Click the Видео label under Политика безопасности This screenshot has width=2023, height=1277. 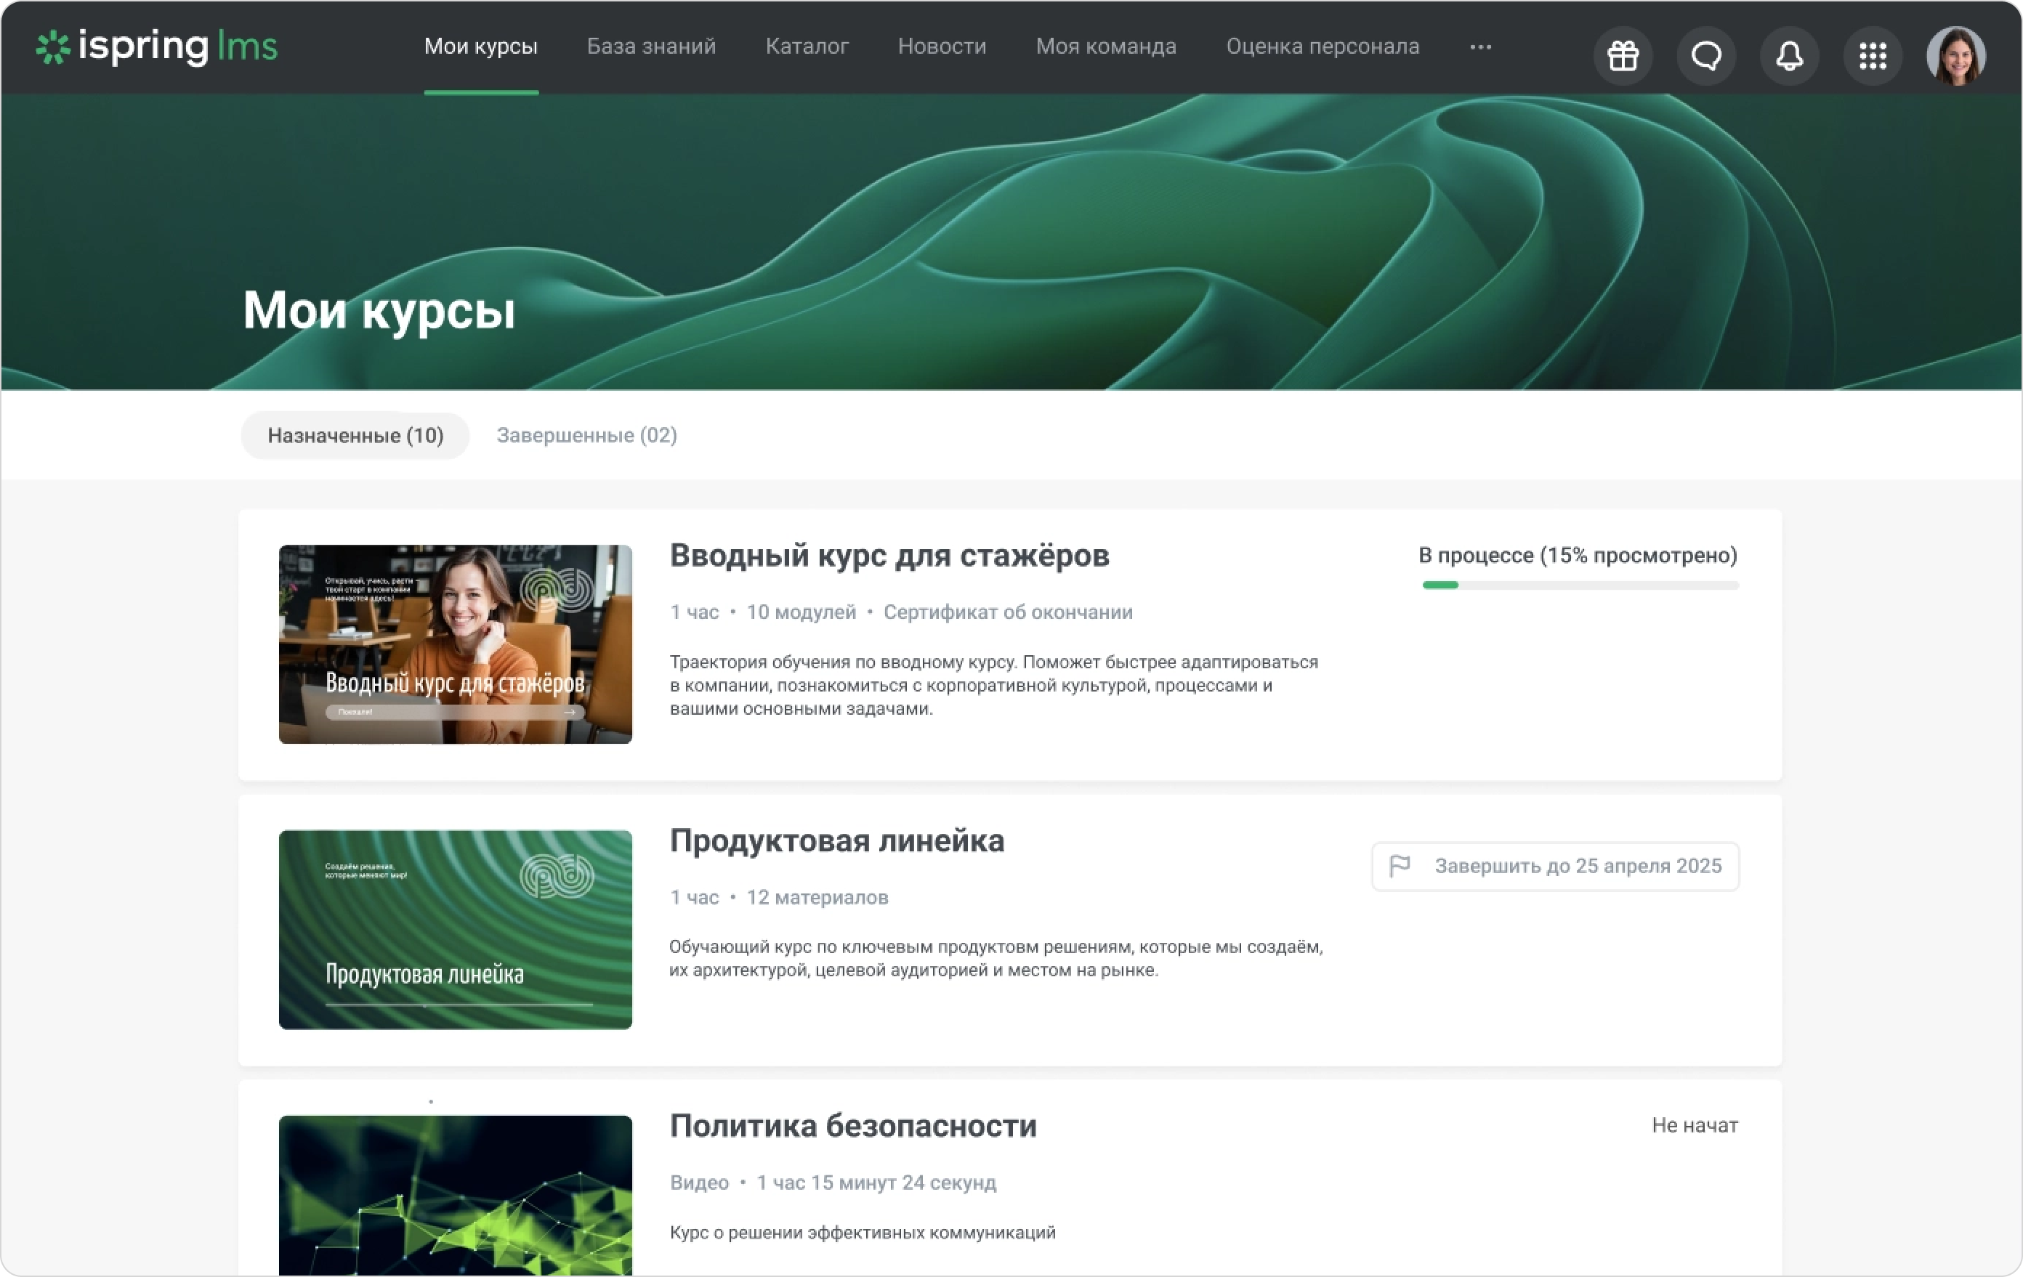(699, 1183)
